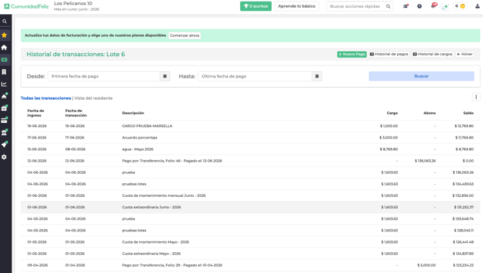Screen dimensions: 483x273
Task: Open favorites star in the sidebar
Action: tap(4, 35)
